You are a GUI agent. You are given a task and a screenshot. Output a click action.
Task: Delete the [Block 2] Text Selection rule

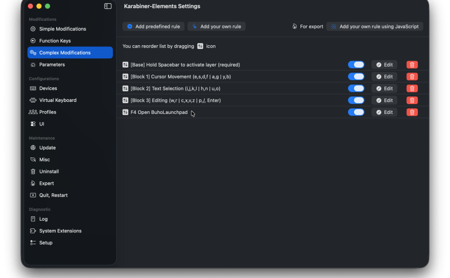pyautogui.click(x=412, y=88)
